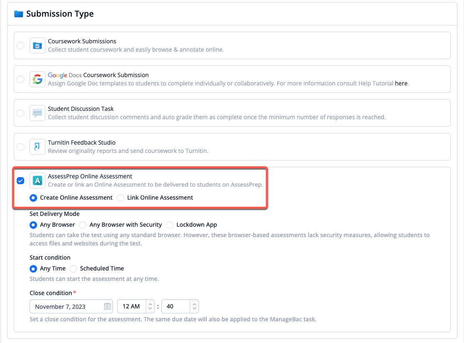Select Link Online Assessment radio button
Viewport: 464px width, 343px height.
point(120,198)
